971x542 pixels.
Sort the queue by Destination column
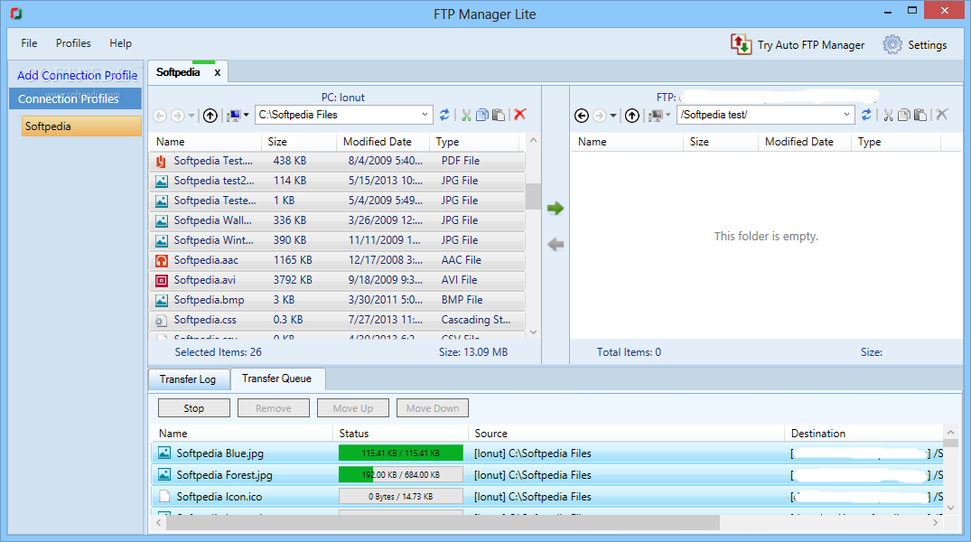click(864, 434)
